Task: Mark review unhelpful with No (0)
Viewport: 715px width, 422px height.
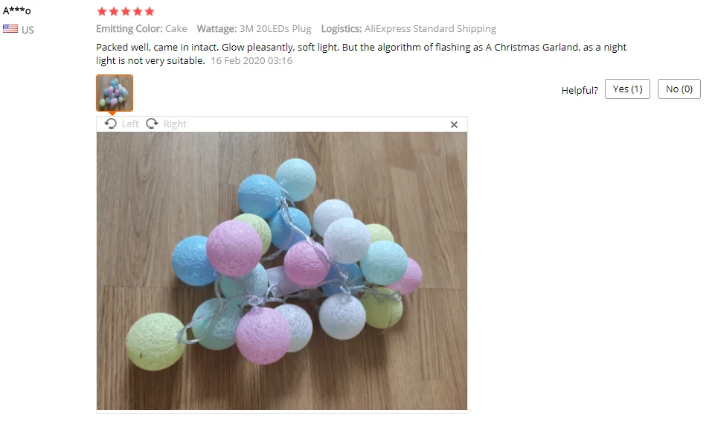Action: click(x=679, y=89)
